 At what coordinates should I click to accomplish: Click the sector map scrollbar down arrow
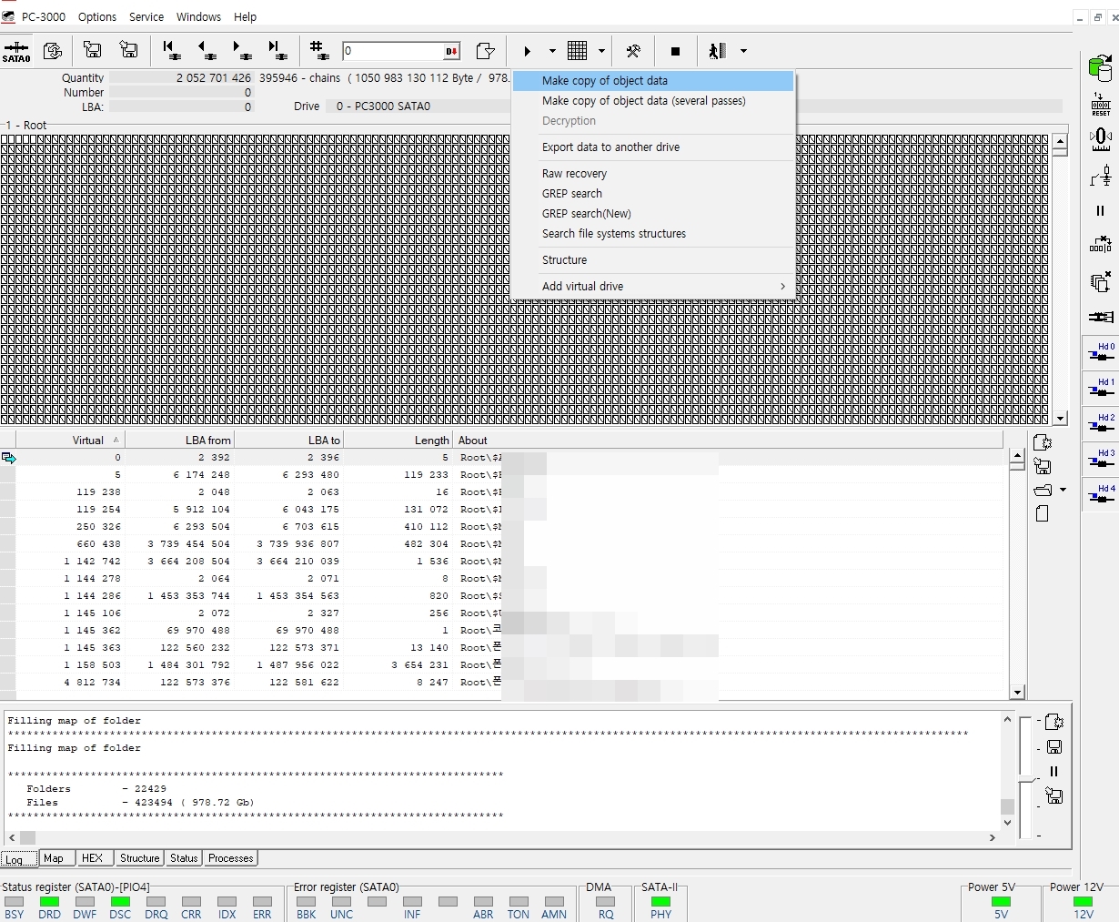click(1060, 419)
